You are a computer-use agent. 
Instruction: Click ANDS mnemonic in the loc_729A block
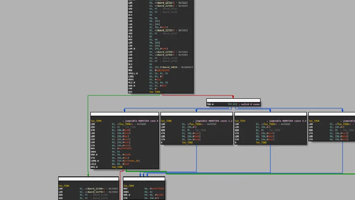pos(94,152)
